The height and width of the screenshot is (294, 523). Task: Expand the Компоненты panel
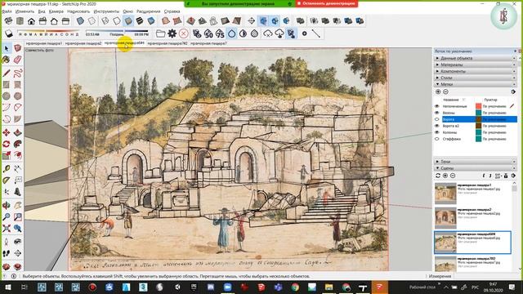pos(475,71)
